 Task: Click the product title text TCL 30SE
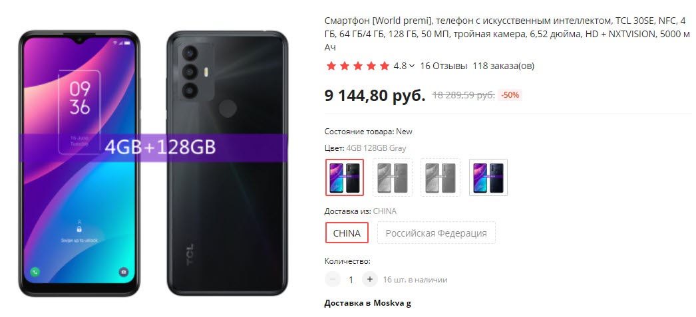pos(635,21)
